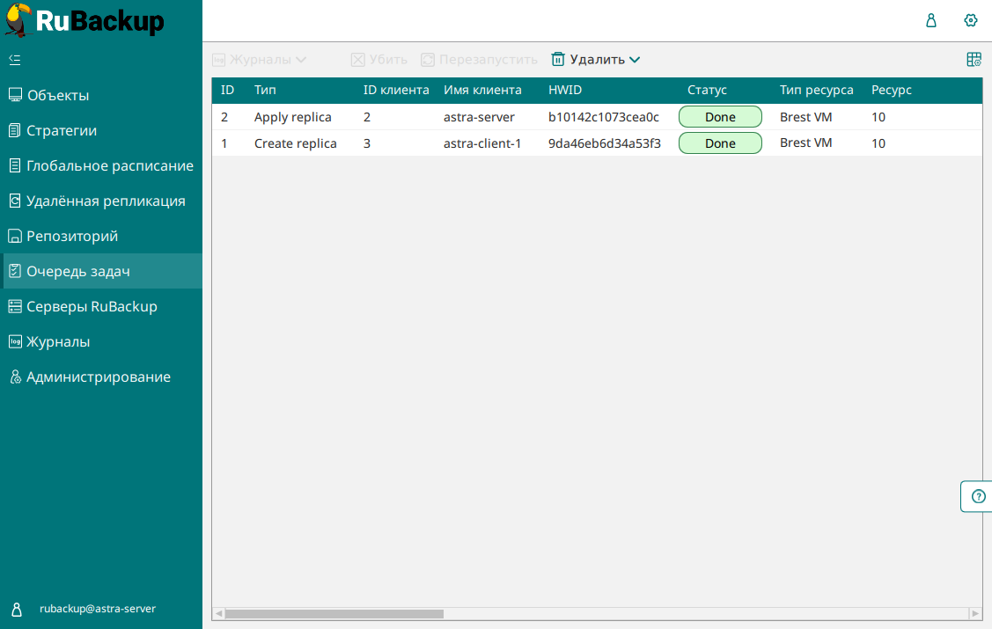The image size is (992, 629).
Task: Navigate to Удалённая репликация
Action: (106, 201)
